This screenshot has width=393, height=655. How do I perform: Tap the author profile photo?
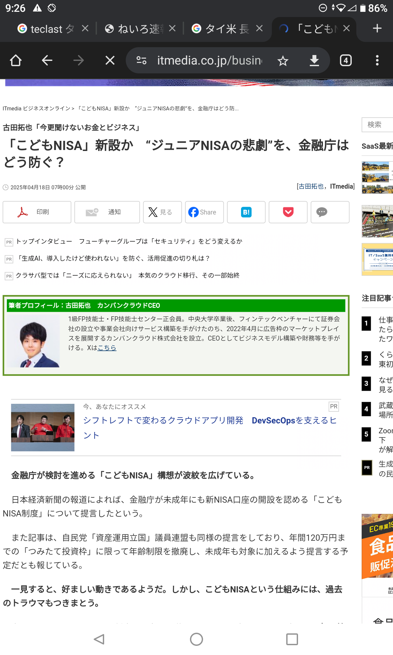pyautogui.click(x=33, y=341)
